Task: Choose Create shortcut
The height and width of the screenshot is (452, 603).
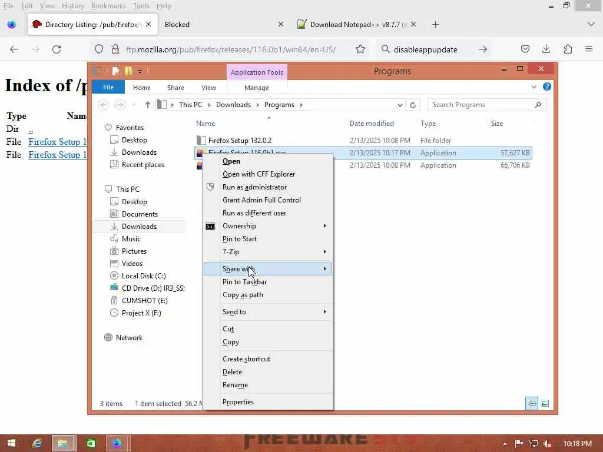Action: point(267,358)
